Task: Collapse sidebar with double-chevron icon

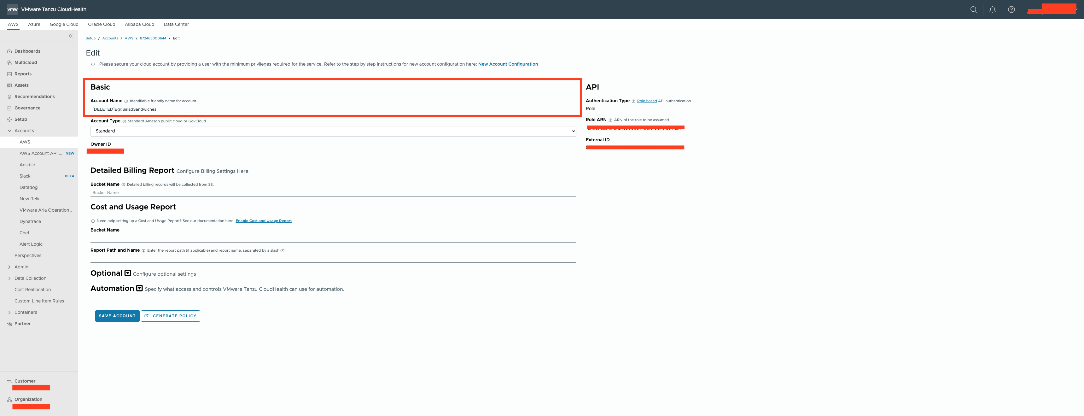Action: click(71, 36)
